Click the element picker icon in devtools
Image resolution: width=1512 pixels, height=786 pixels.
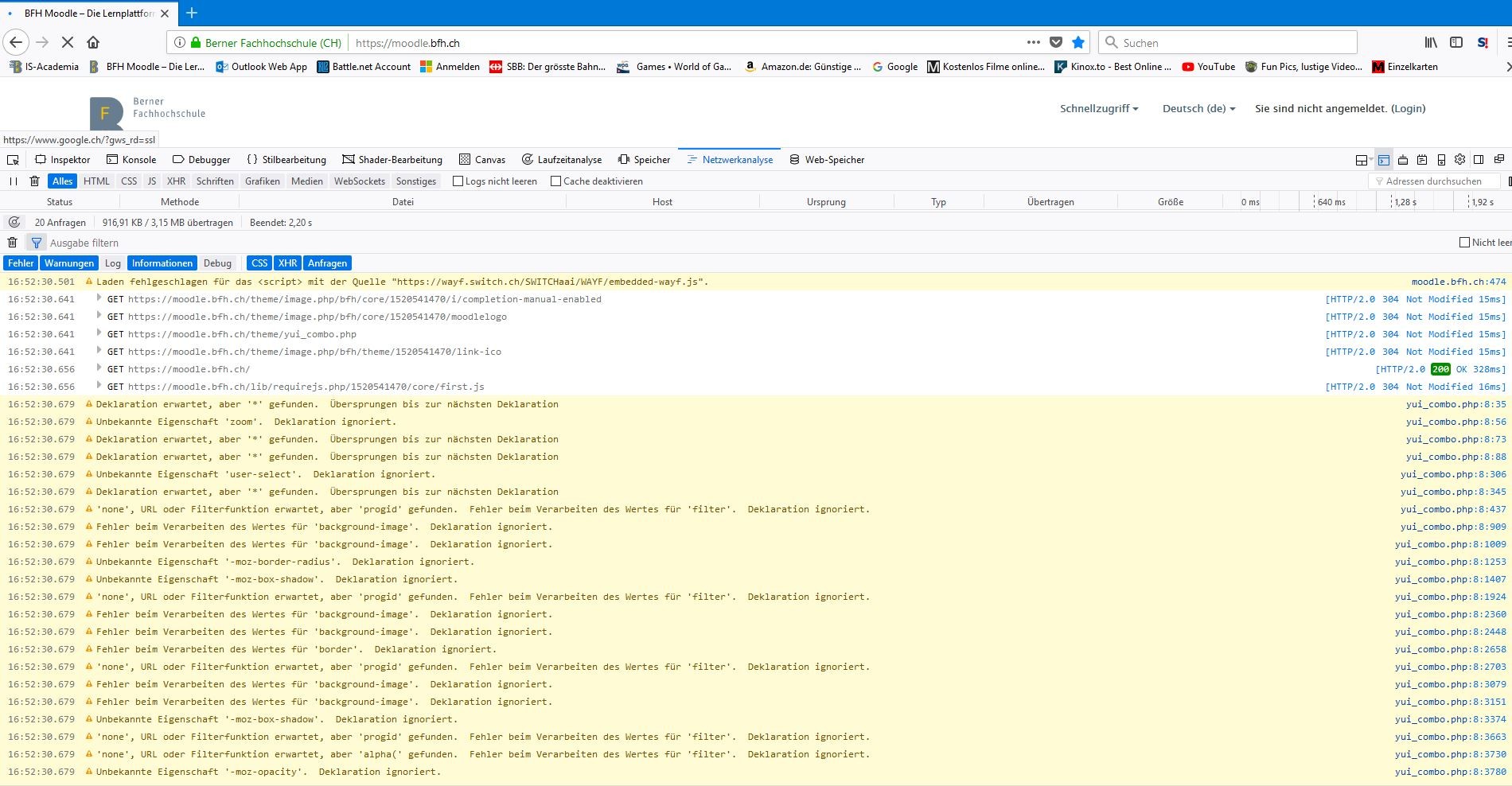pos(13,160)
